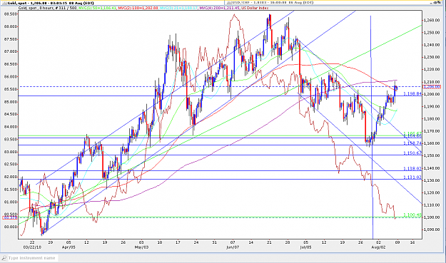Click the 'Gold, spot, 8 hours' chart caption

48,8
